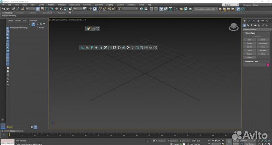Activate the Select and Rotate tool

[61, 9]
